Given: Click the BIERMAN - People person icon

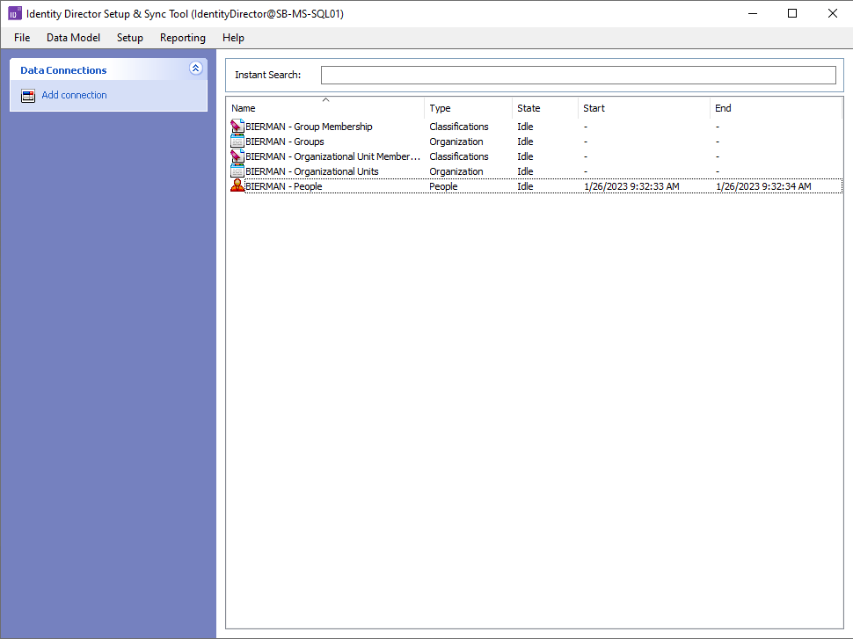Looking at the screenshot, I should 237,186.
